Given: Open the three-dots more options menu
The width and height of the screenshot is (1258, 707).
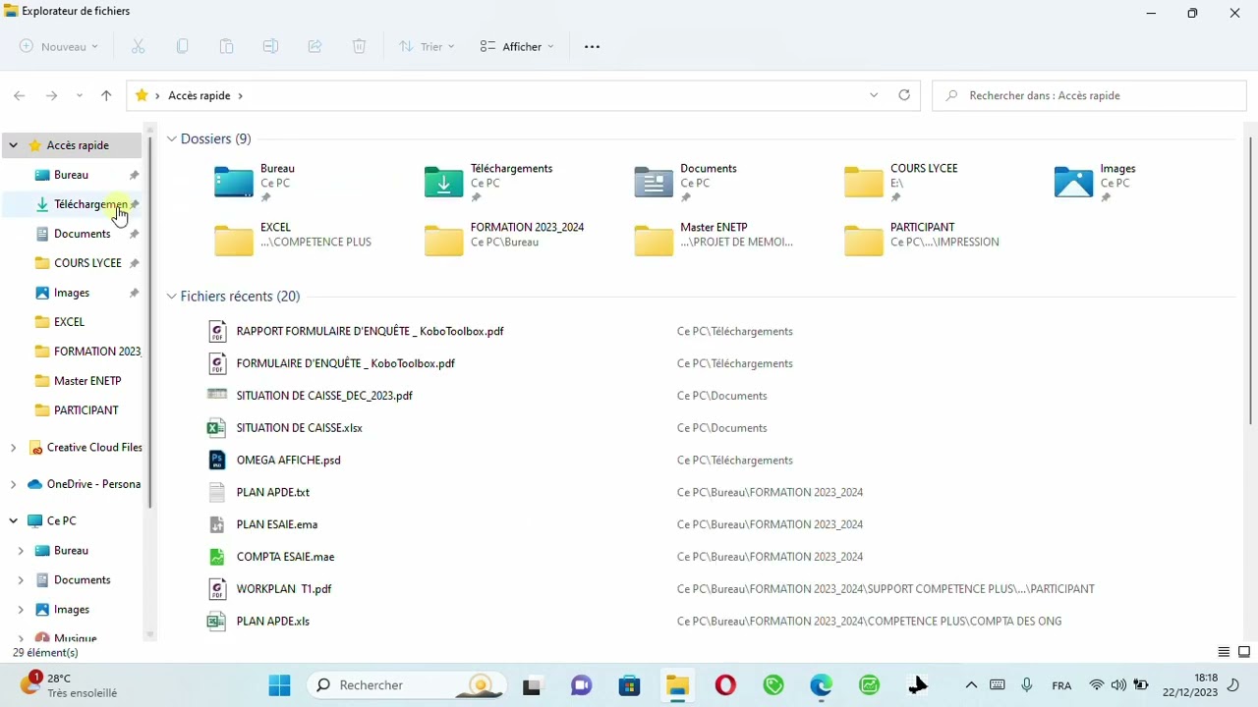Looking at the screenshot, I should click(x=592, y=46).
